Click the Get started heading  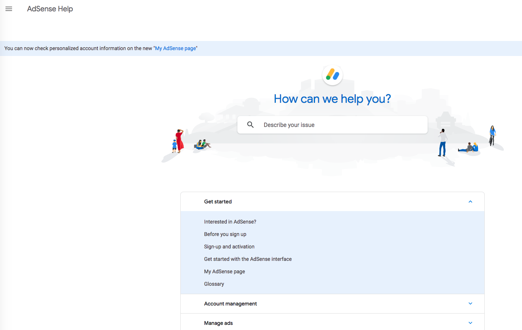coord(218,202)
